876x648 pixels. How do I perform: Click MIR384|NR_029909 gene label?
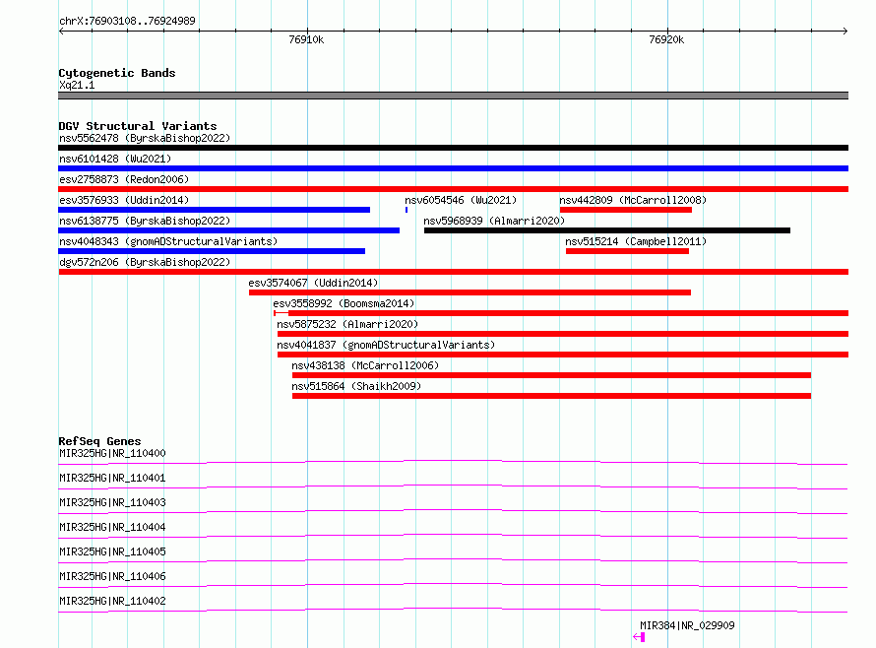[x=687, y=625]
